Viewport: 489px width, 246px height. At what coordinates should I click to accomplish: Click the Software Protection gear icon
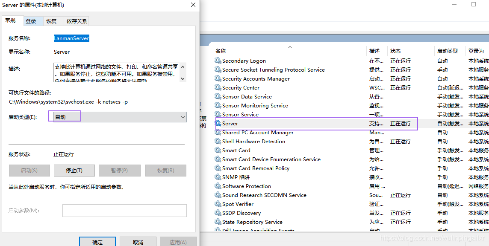pos(218,186)
